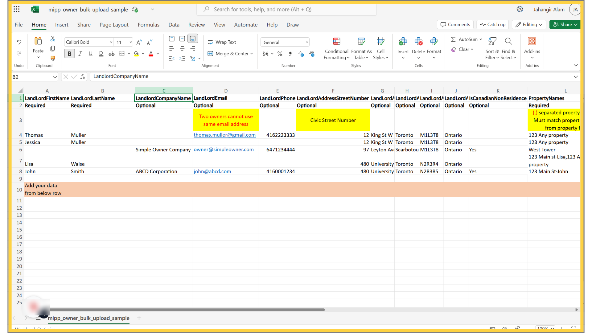Toggle bottom align button
592x333 pixels.
193,39
